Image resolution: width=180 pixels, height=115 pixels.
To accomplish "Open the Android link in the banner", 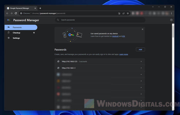I will pos(115,36).
